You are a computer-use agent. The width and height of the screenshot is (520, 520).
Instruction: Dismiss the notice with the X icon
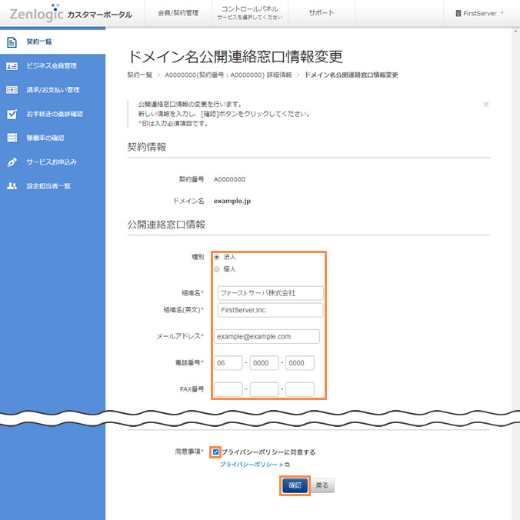(x=485, y=105)
